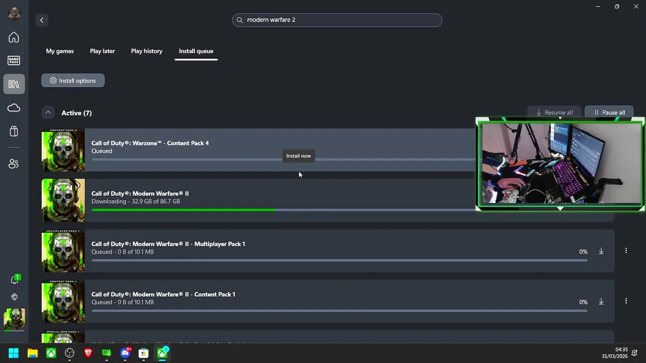Click the Modern Warfare II Content Pack 1 title
The width and height of the screenshot is (646, 363).
[164, 294]
